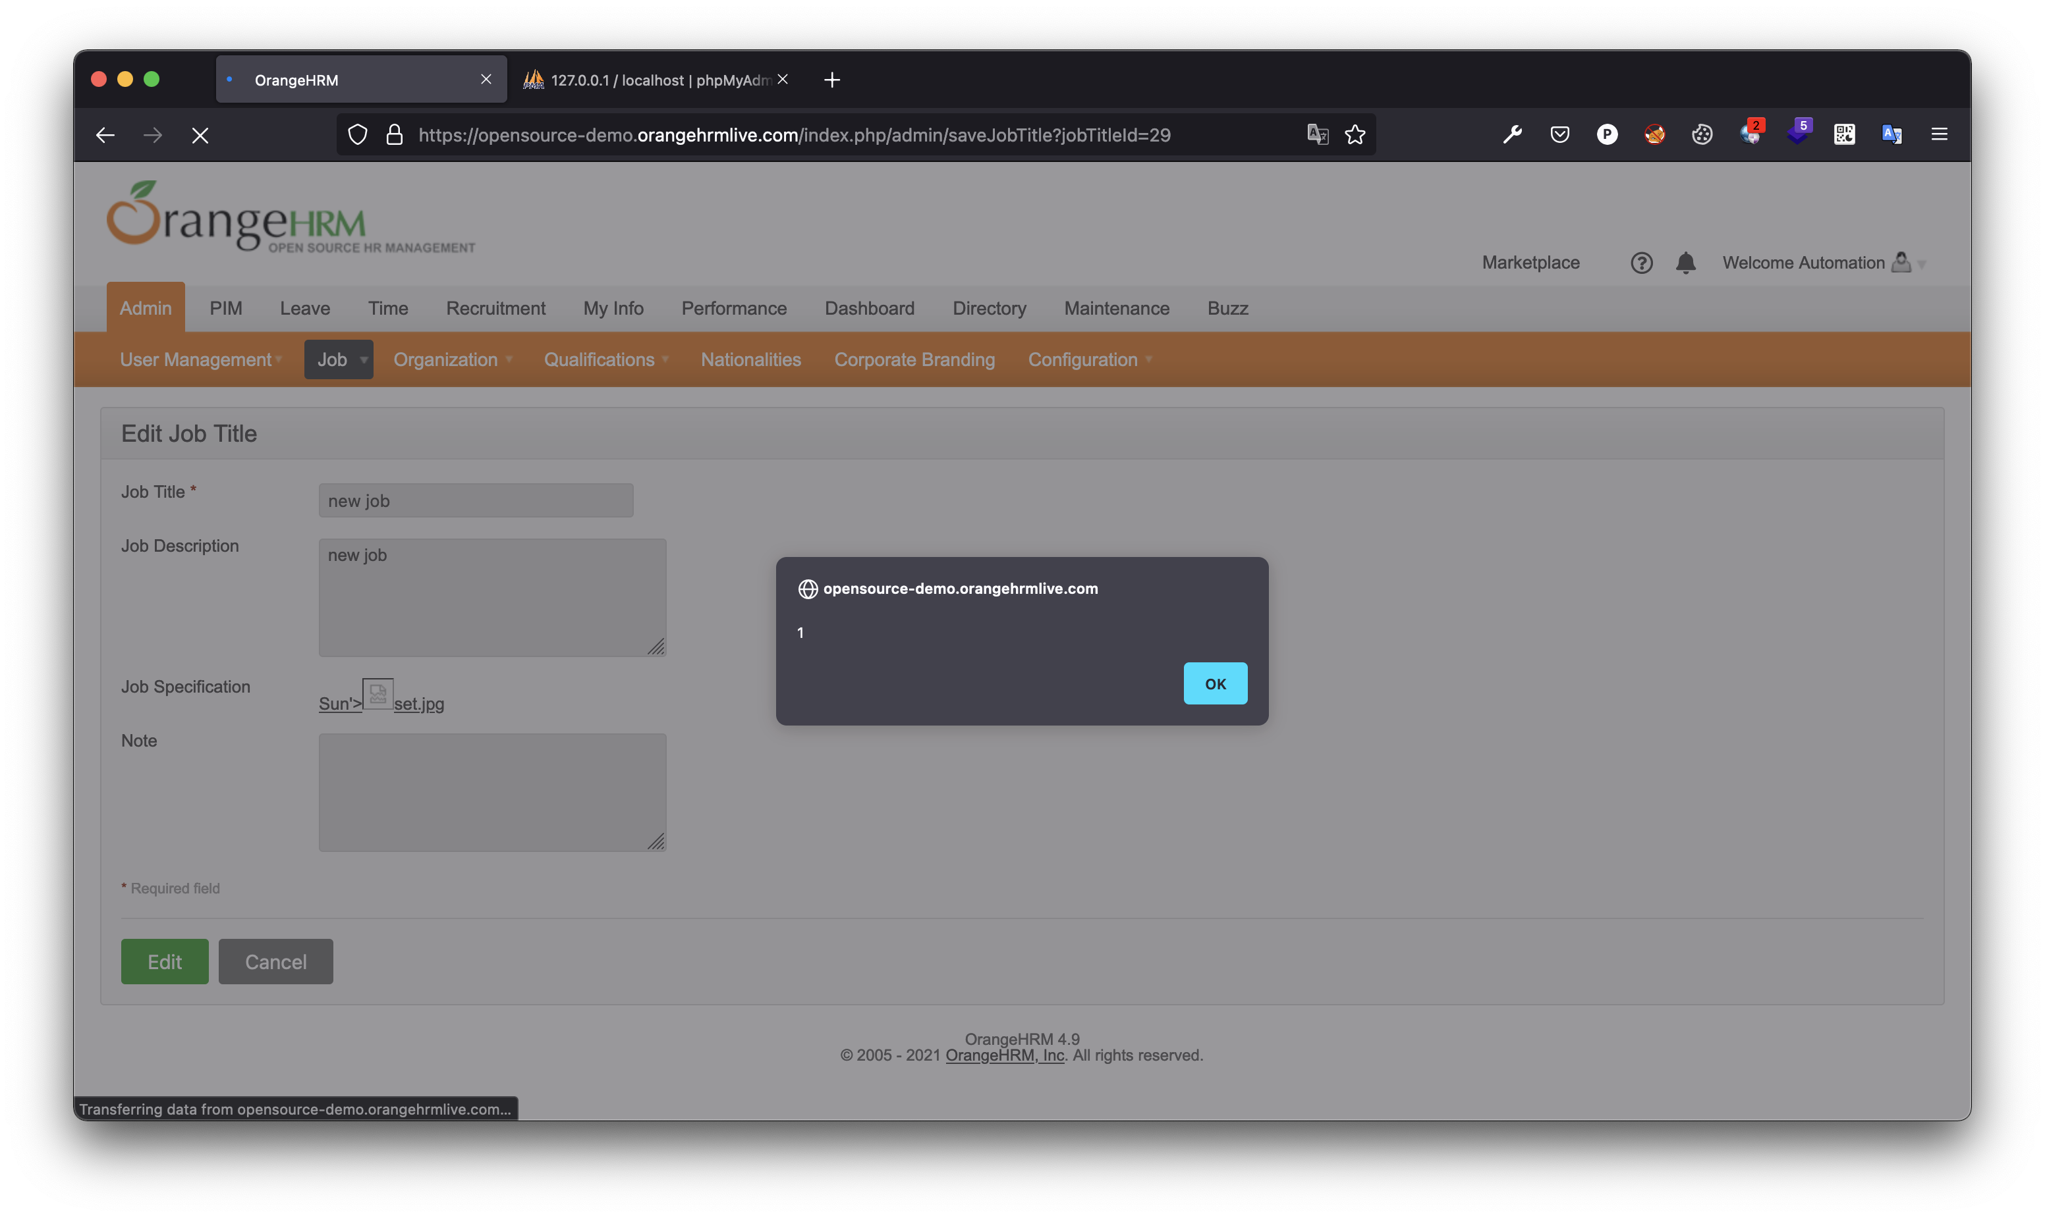Screen dimensions: 2045x1218
Task: Open the cookie manager extension
Action: (x=1702, y=134)
